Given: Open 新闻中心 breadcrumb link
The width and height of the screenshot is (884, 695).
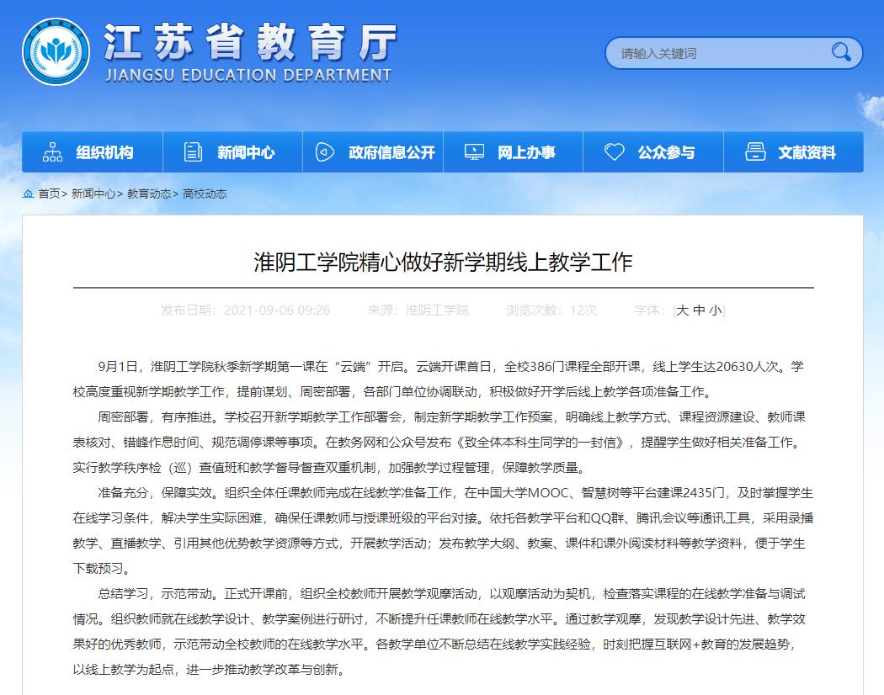Looking at the screenshot, I should [x=93, y=194].
